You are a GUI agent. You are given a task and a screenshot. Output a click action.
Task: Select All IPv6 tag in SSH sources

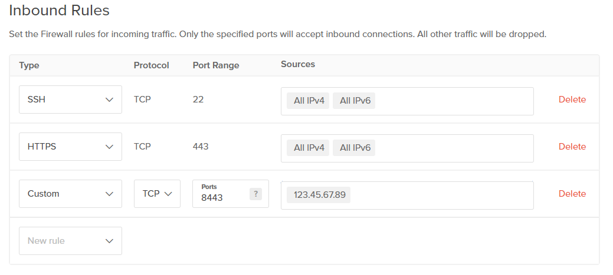click(x=355, y=101)
